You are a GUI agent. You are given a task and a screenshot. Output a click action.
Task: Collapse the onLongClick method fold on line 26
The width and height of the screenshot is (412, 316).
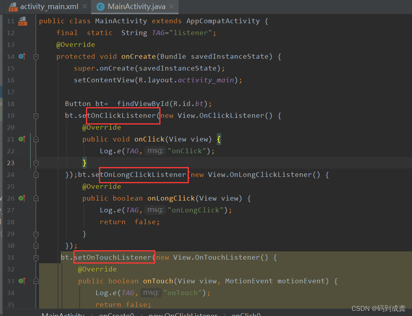click(36, 198)
